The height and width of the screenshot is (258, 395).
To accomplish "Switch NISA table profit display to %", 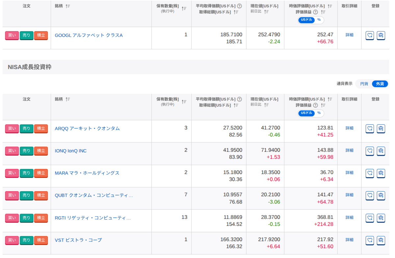I will (319, 113).
